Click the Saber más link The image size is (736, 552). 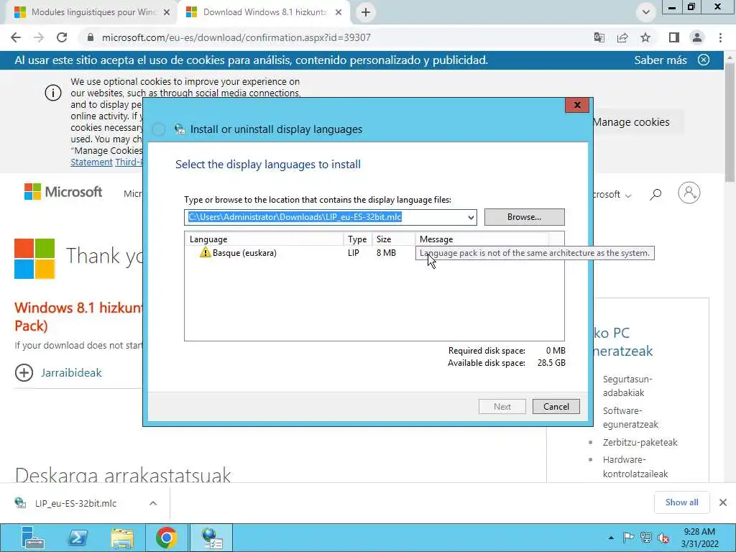pyautogui.click(x=661, y=60)
